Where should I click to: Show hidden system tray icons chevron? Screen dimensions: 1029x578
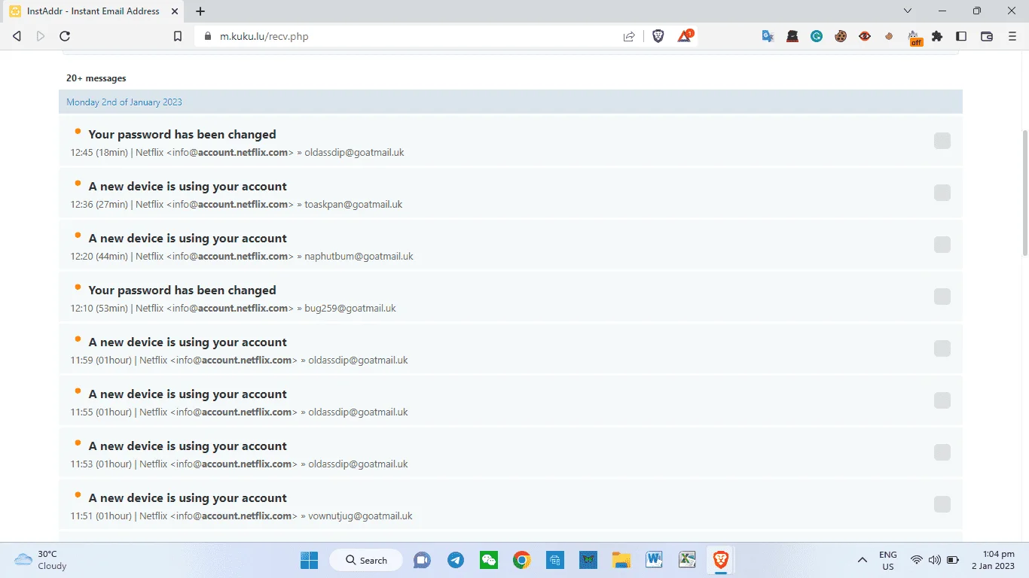863,560
